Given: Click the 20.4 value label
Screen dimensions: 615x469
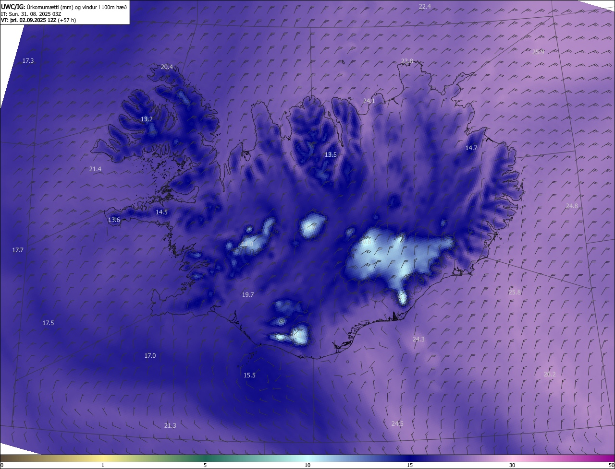Looking at the screenshot, I should [x=167, y=67].
